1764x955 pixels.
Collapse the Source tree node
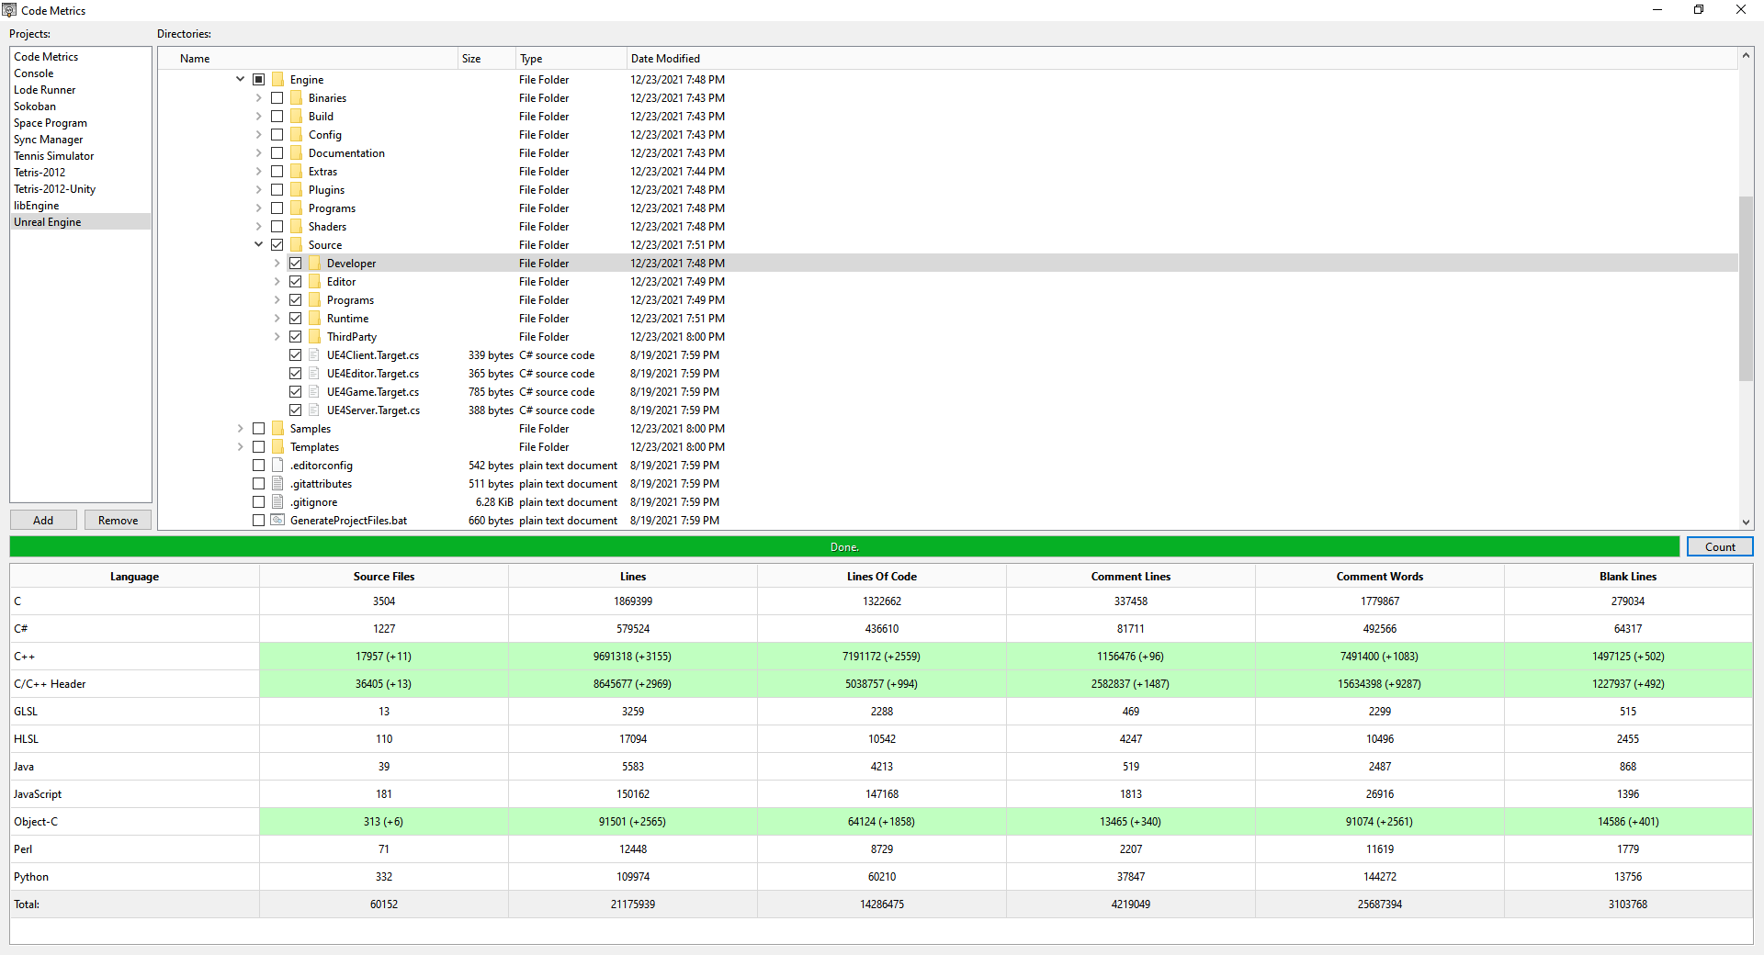click(x=258, y=244)
